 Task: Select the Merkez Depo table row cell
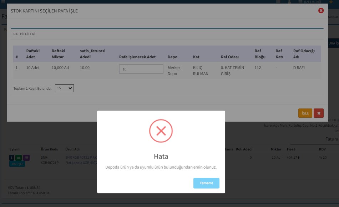point(174,70)
